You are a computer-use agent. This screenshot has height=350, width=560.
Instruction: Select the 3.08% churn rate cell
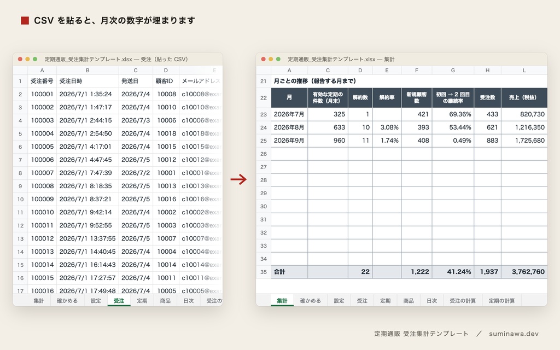(387, 127)
